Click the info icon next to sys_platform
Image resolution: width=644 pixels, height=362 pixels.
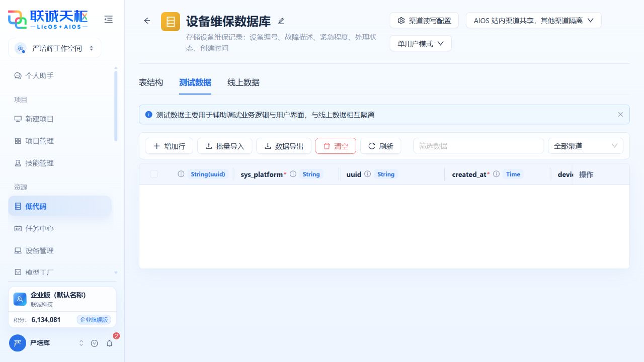coord(293,174)
